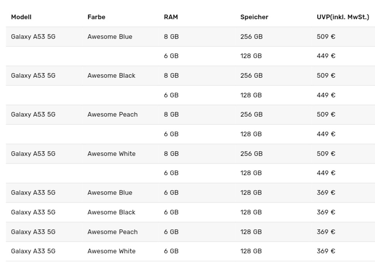This screenshot has width=375, height=264.
Task: Click the Awesome Black color for Galaxy A33 5G
Action: (111, 212)
